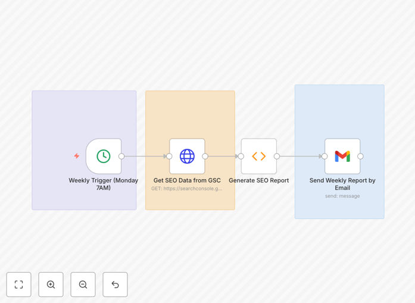Click the reset zoom undo-arrow button
The image size is (415, 303).
point(115,285)
